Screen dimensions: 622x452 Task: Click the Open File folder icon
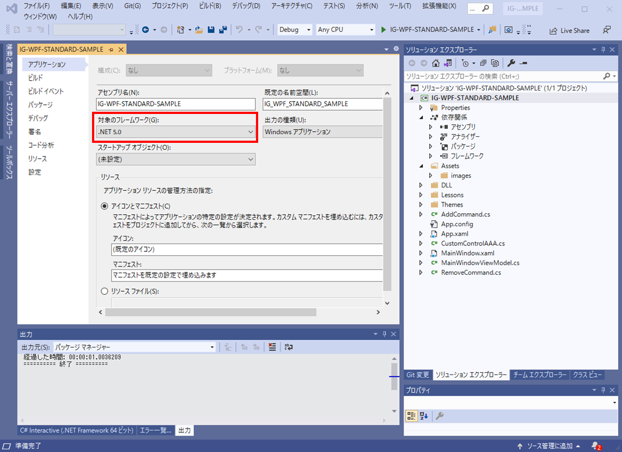[x=199, y=30]
